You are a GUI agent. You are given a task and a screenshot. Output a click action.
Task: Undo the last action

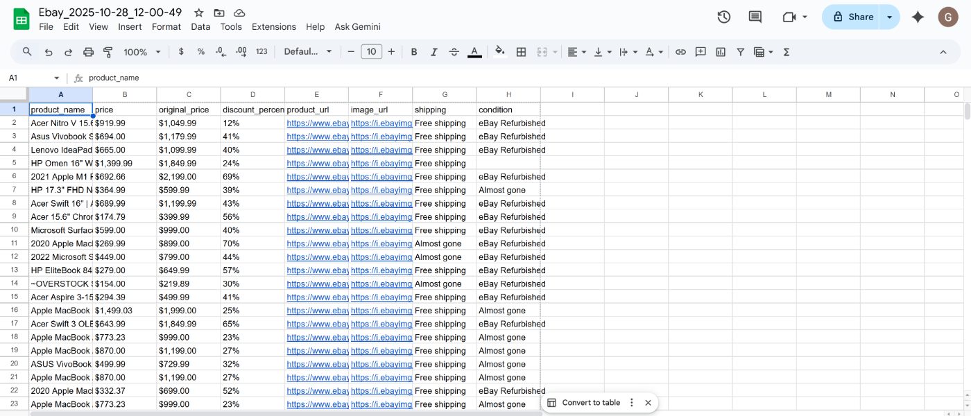click(x=48, y=51)
